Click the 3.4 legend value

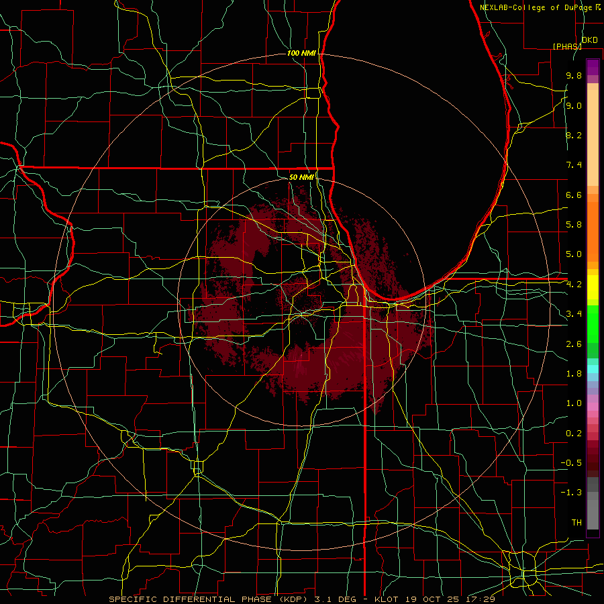pyautogui.click(x=574, y=314)
